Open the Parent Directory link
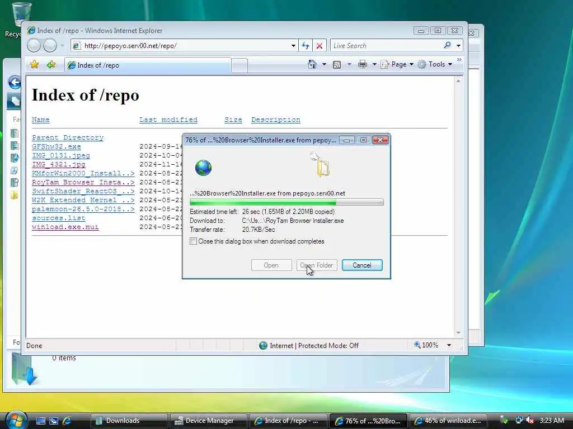 (x=68, y=137)
